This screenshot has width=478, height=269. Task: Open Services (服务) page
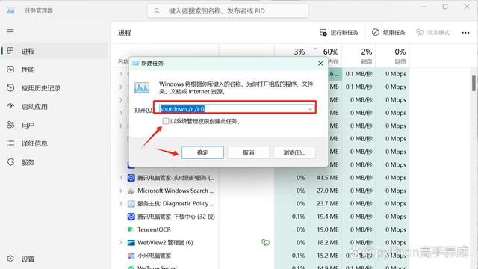coord(55,162)
